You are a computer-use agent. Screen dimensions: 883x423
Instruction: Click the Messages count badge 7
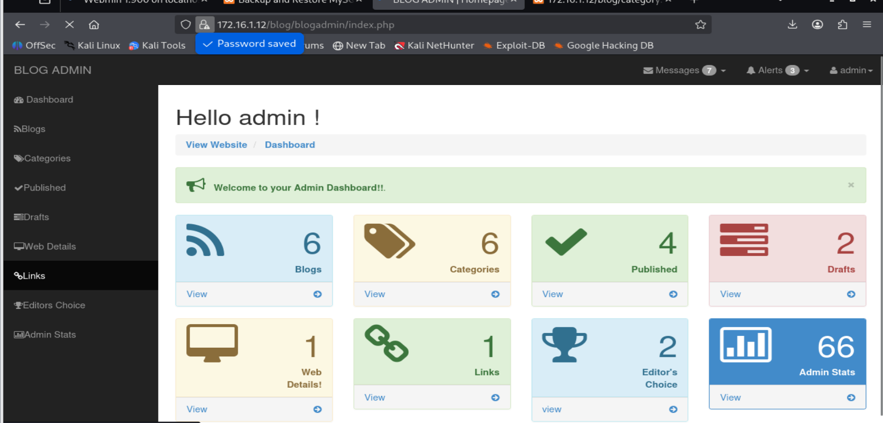709,70
